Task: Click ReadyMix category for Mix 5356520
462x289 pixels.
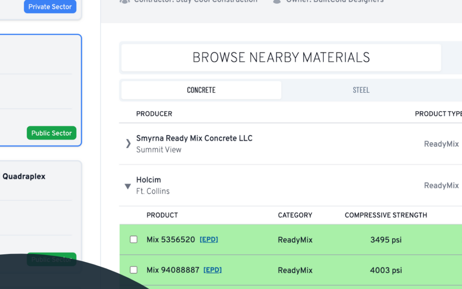Action: pyautogui.click(x=295, y=240)
